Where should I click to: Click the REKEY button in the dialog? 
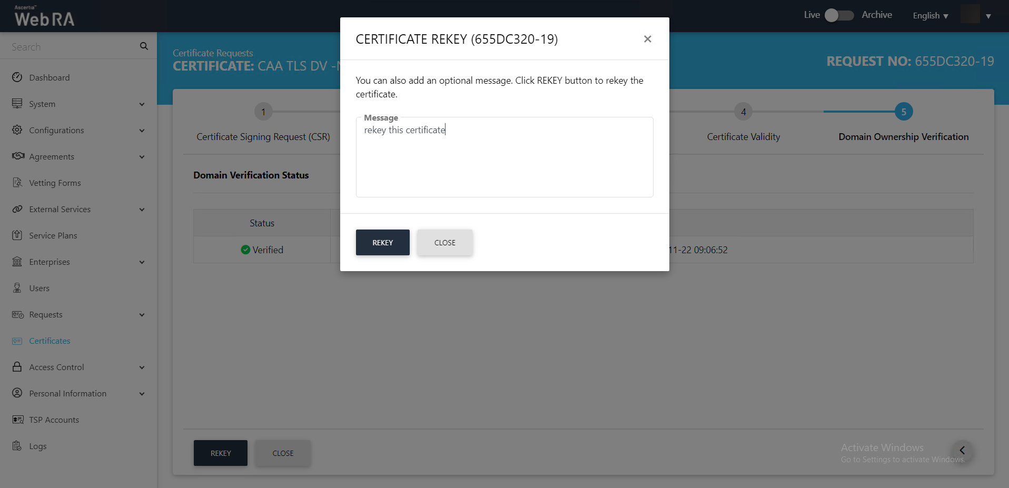pyautogui.click(x=383, y=243)
